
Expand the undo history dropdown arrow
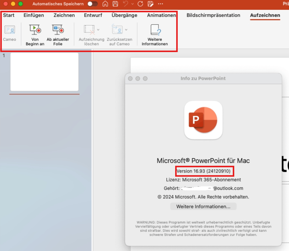coord(132,4)
